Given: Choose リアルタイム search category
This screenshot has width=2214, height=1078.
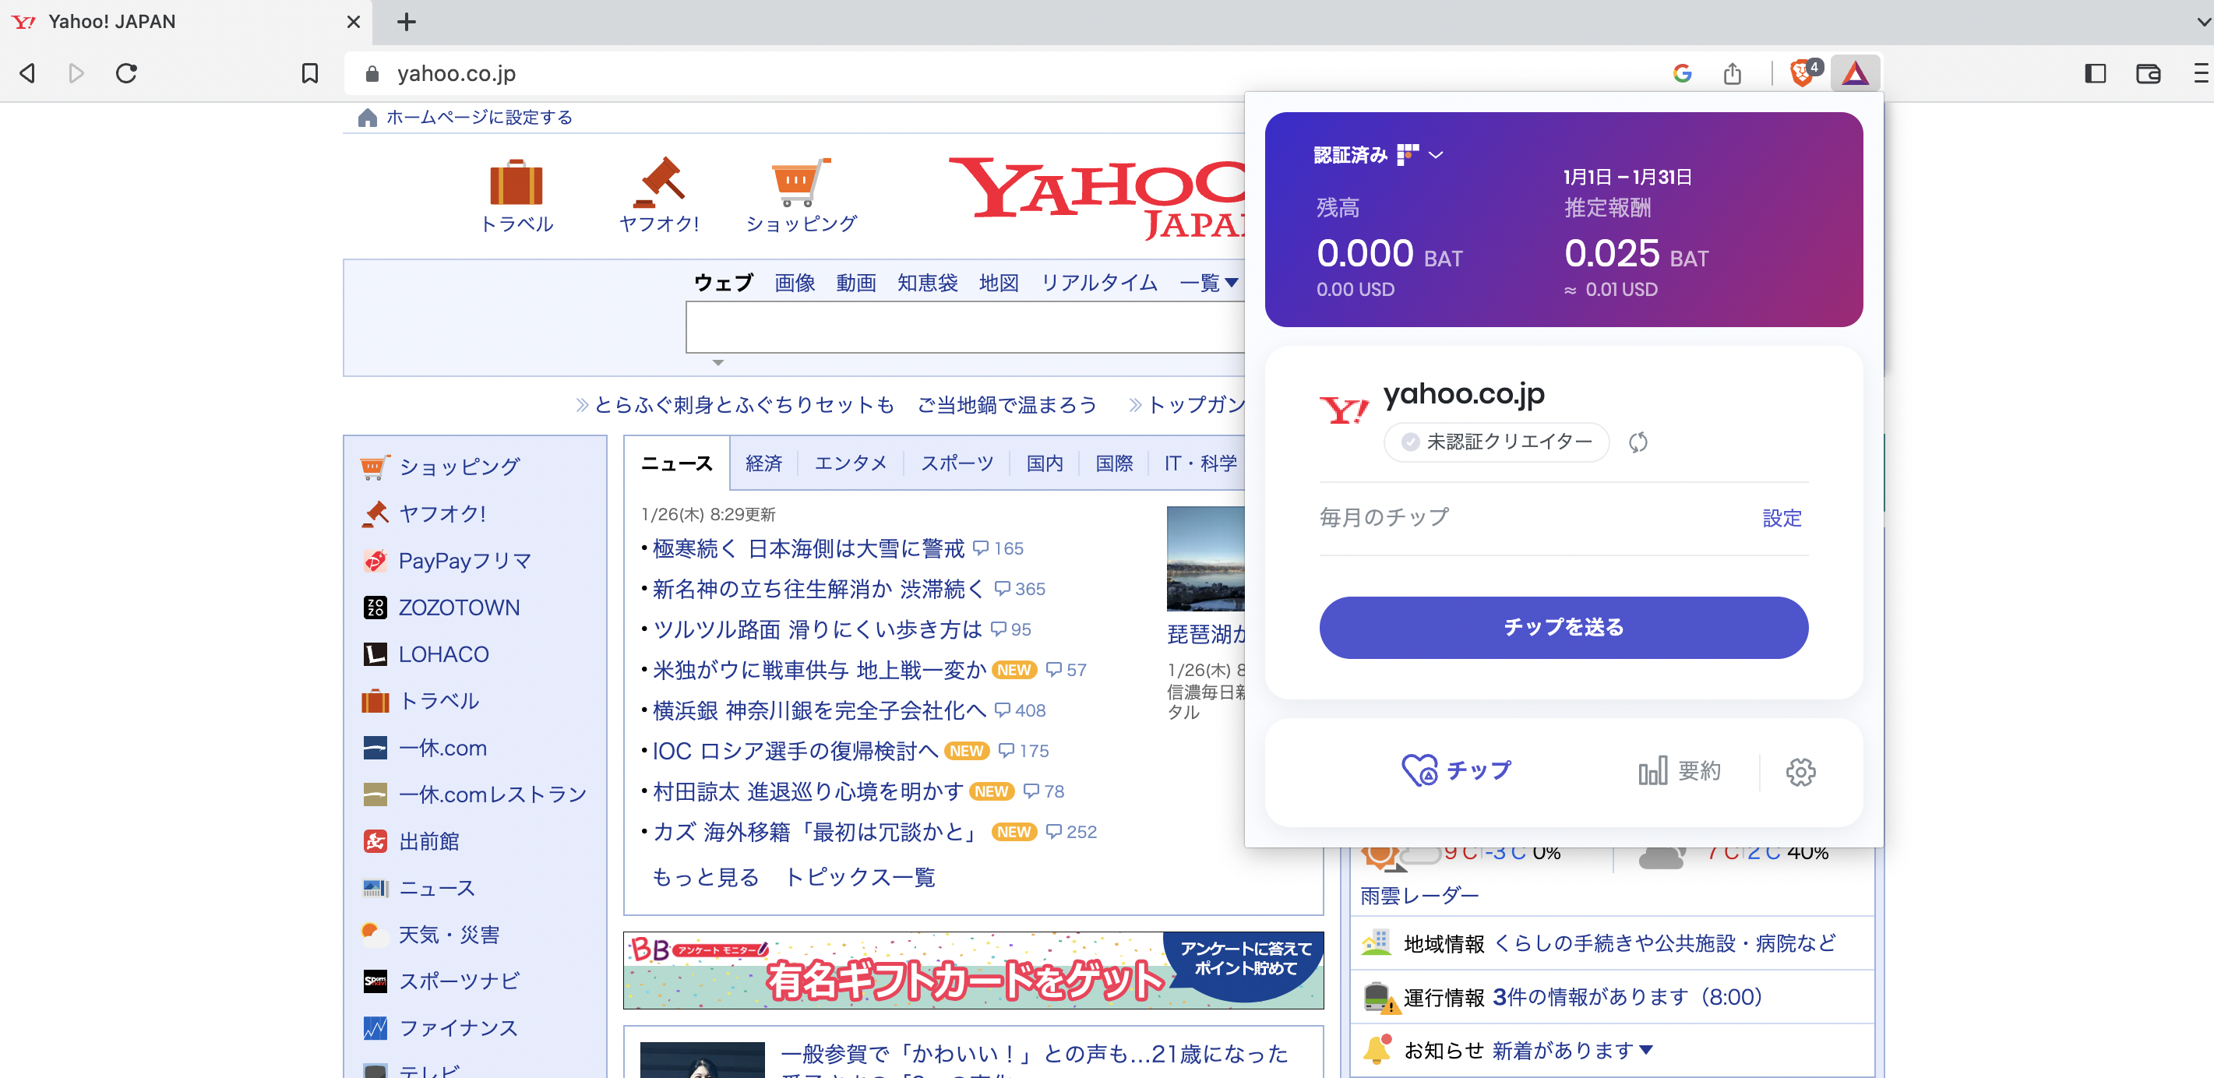Looking at the screenshot, I should tap(1099, 282).
